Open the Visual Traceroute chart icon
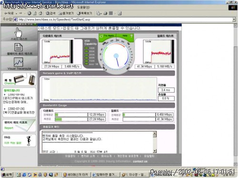The image size is (238, 178). point(19,62)
